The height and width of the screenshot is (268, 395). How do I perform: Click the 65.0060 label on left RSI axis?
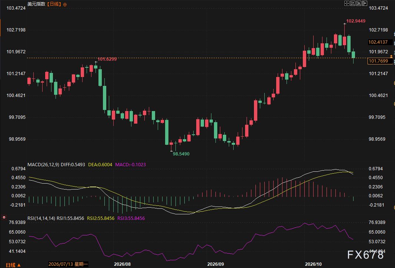17,232
